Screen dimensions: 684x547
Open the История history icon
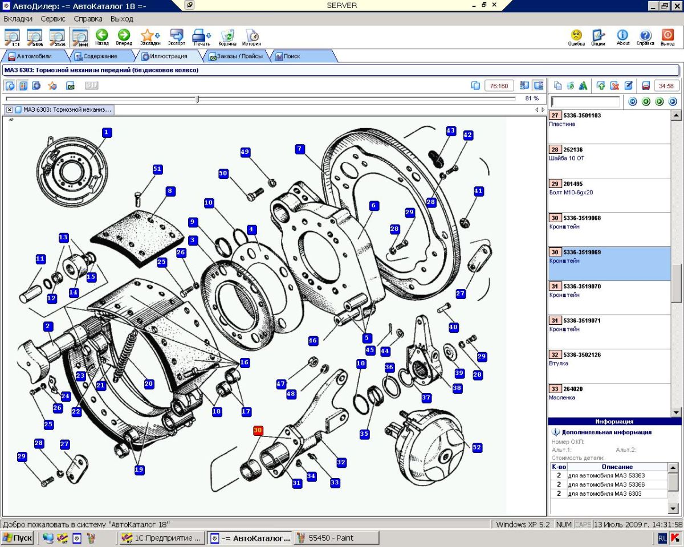coord(251,38)
